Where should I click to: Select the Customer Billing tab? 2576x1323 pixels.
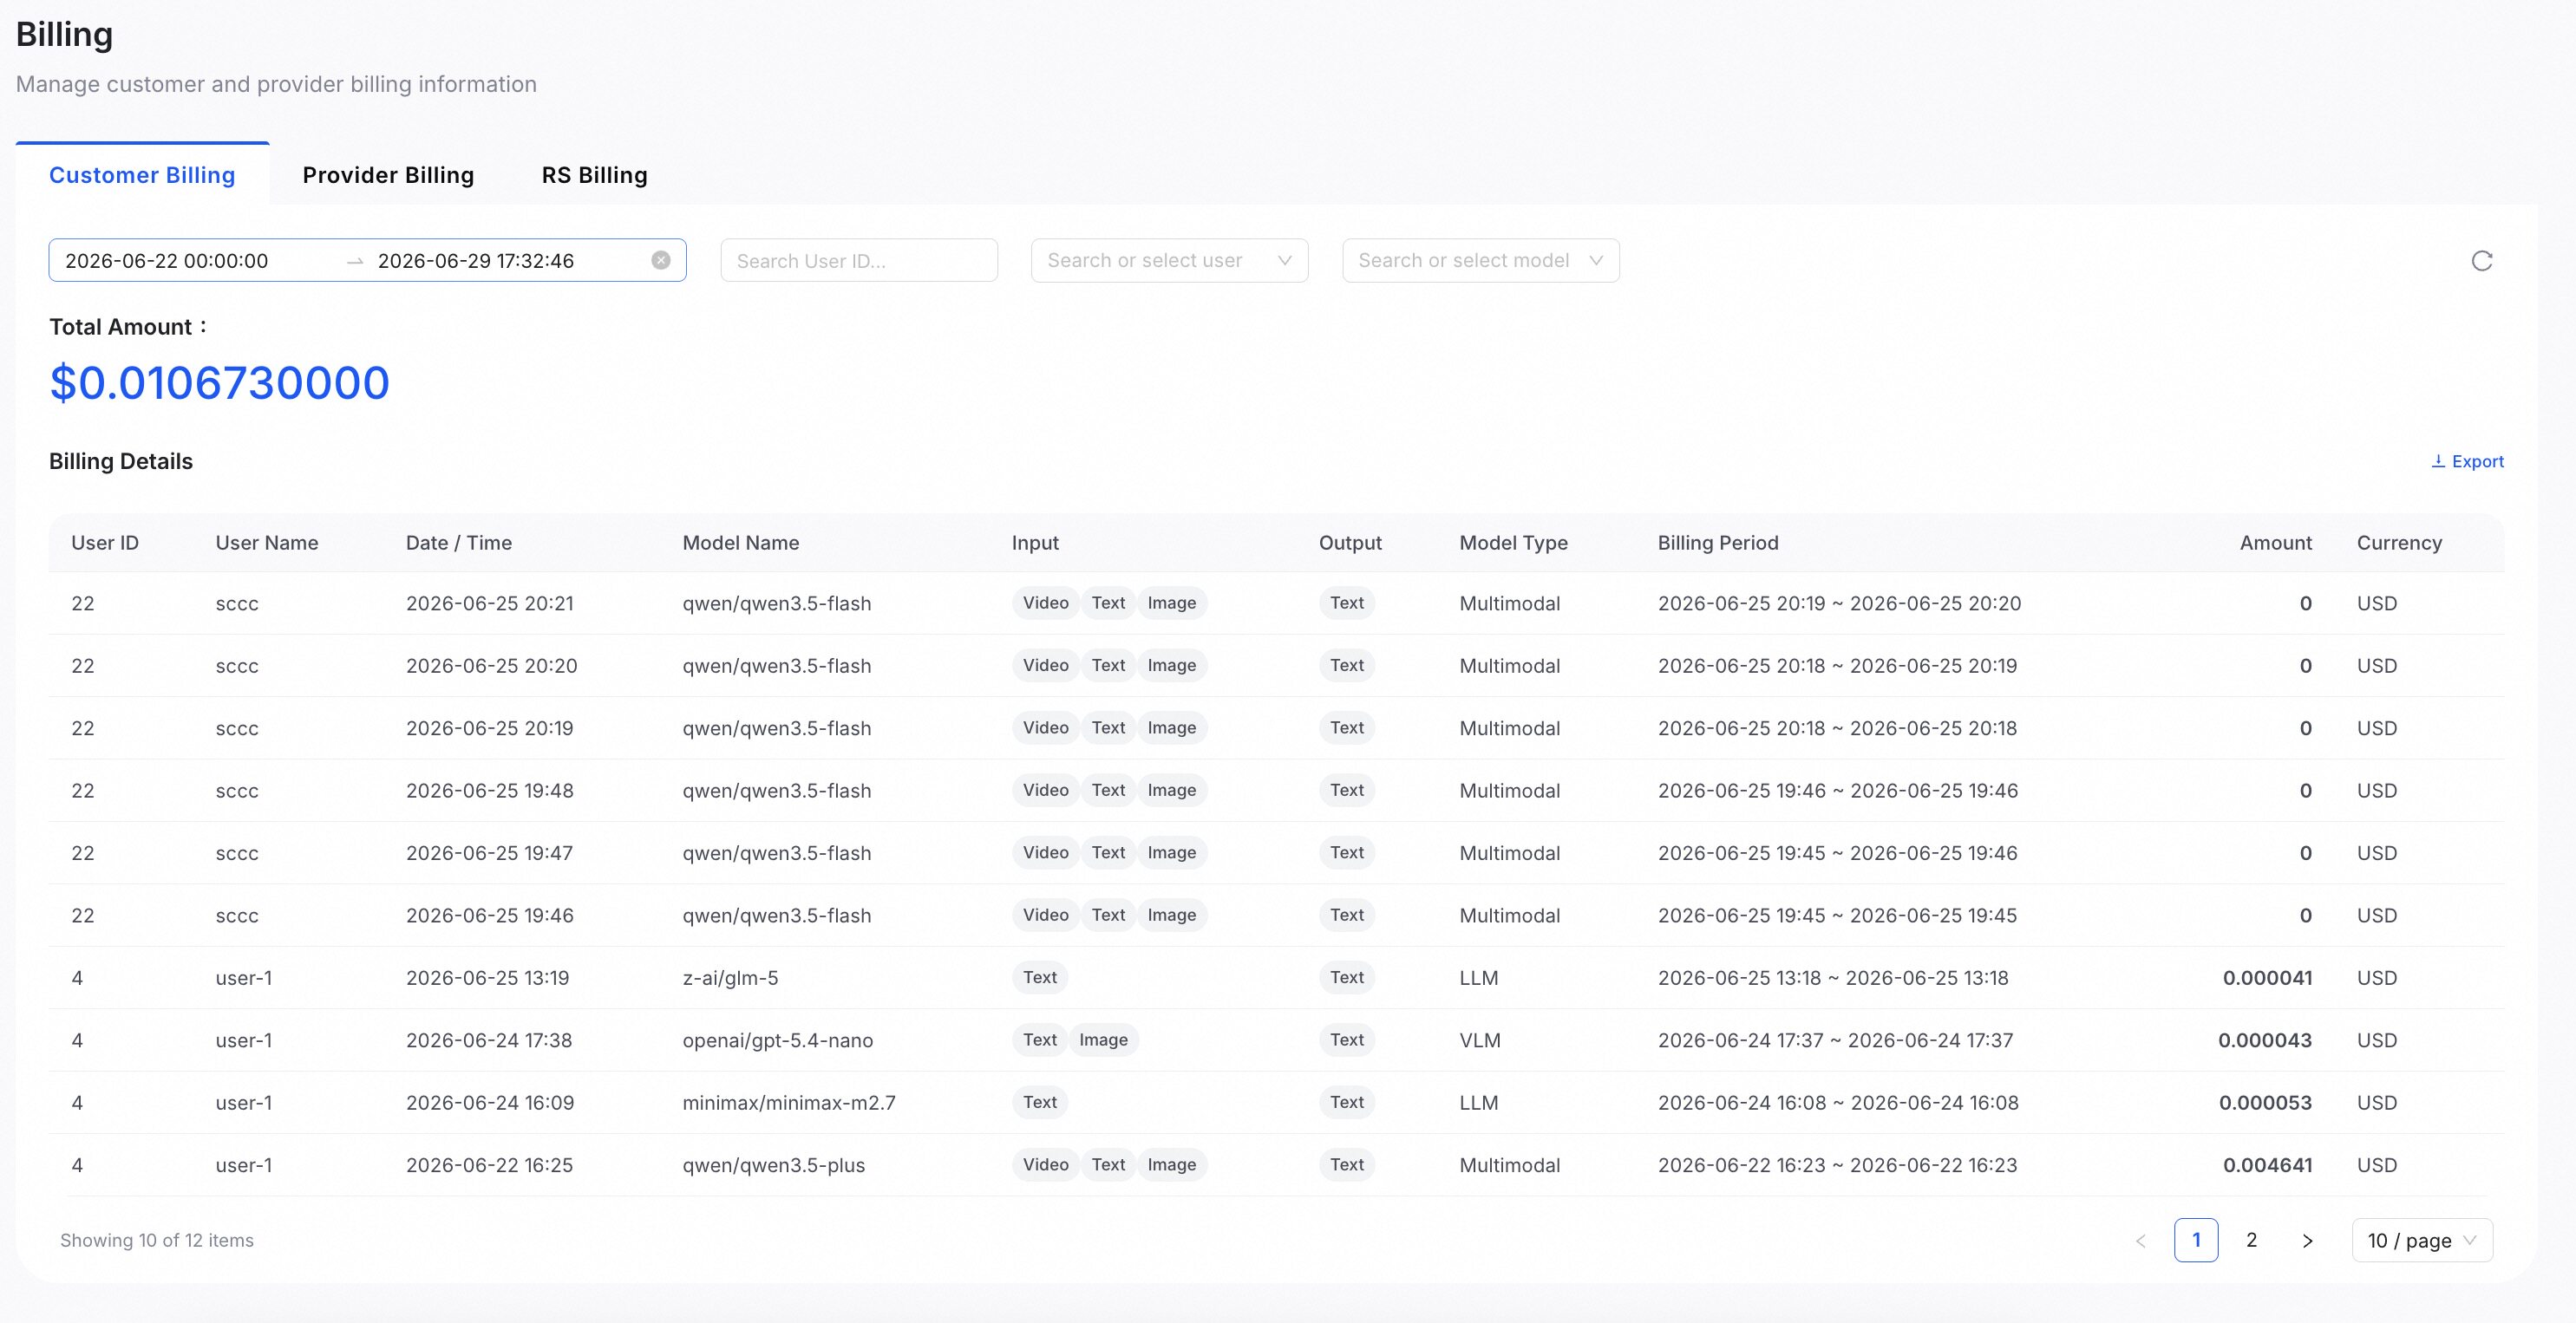[142, 175]
